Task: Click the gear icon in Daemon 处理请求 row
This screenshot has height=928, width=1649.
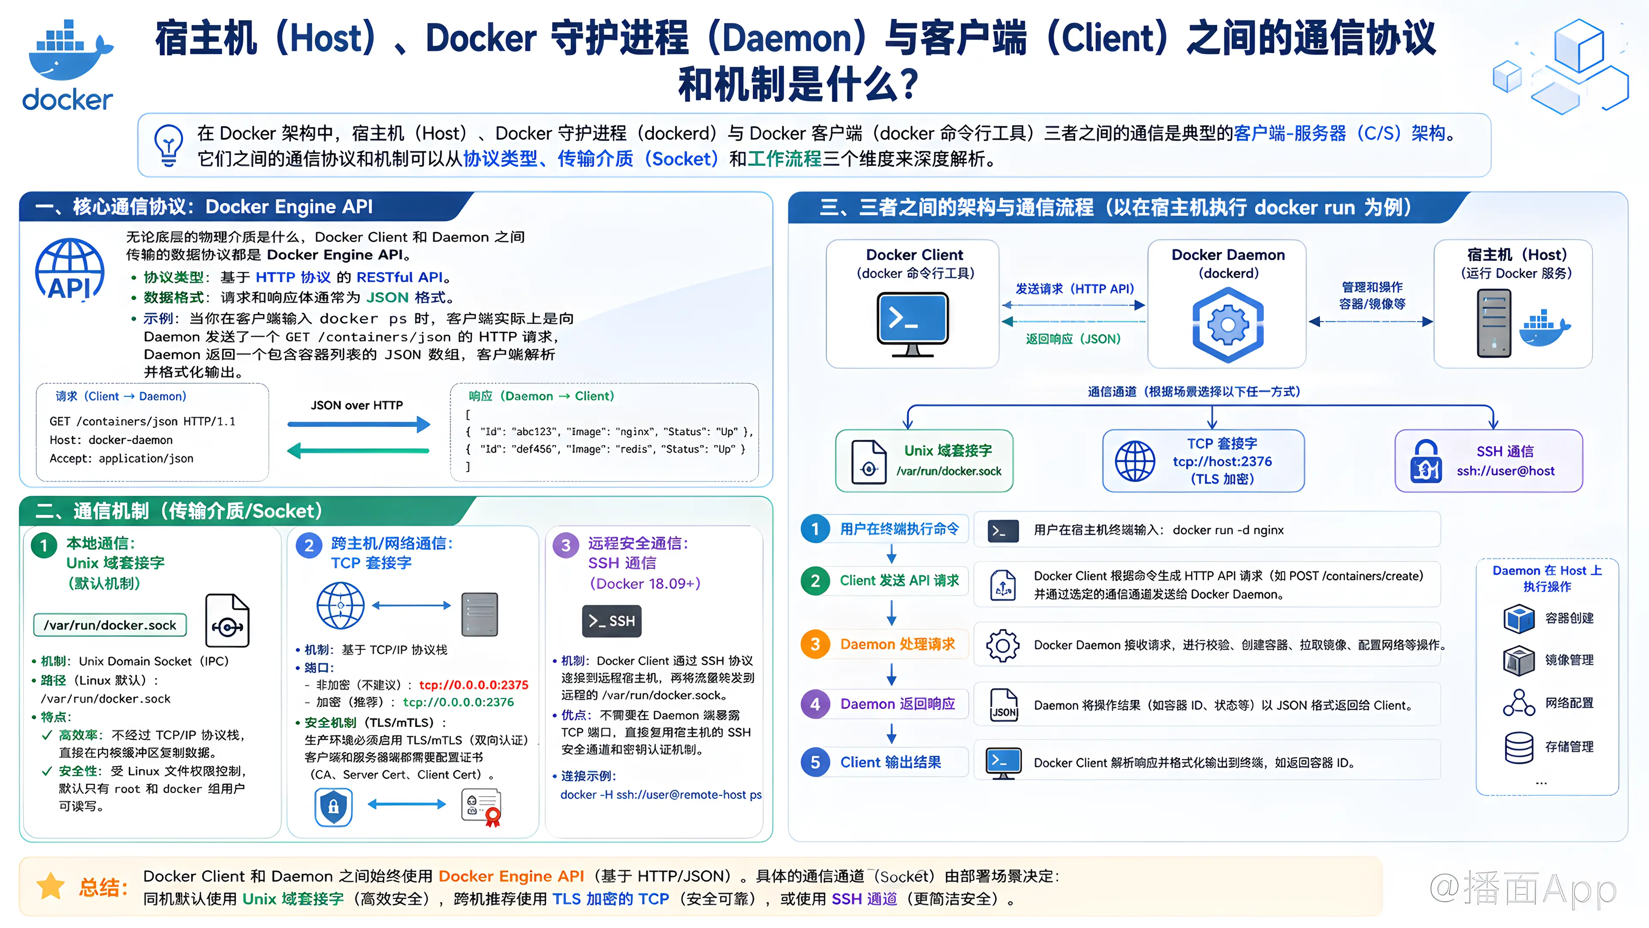Action: [1002, 645]
